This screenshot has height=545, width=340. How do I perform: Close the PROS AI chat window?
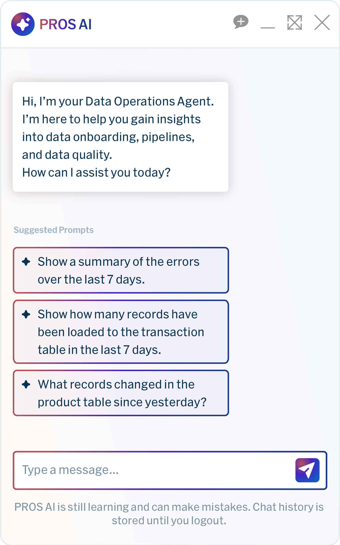click(x=322, y=23)
